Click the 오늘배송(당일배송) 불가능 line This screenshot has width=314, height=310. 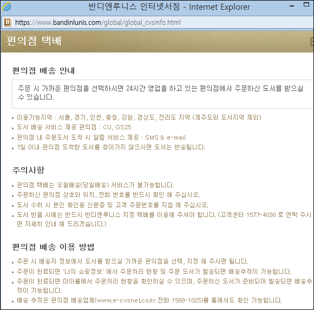(95, 185)
